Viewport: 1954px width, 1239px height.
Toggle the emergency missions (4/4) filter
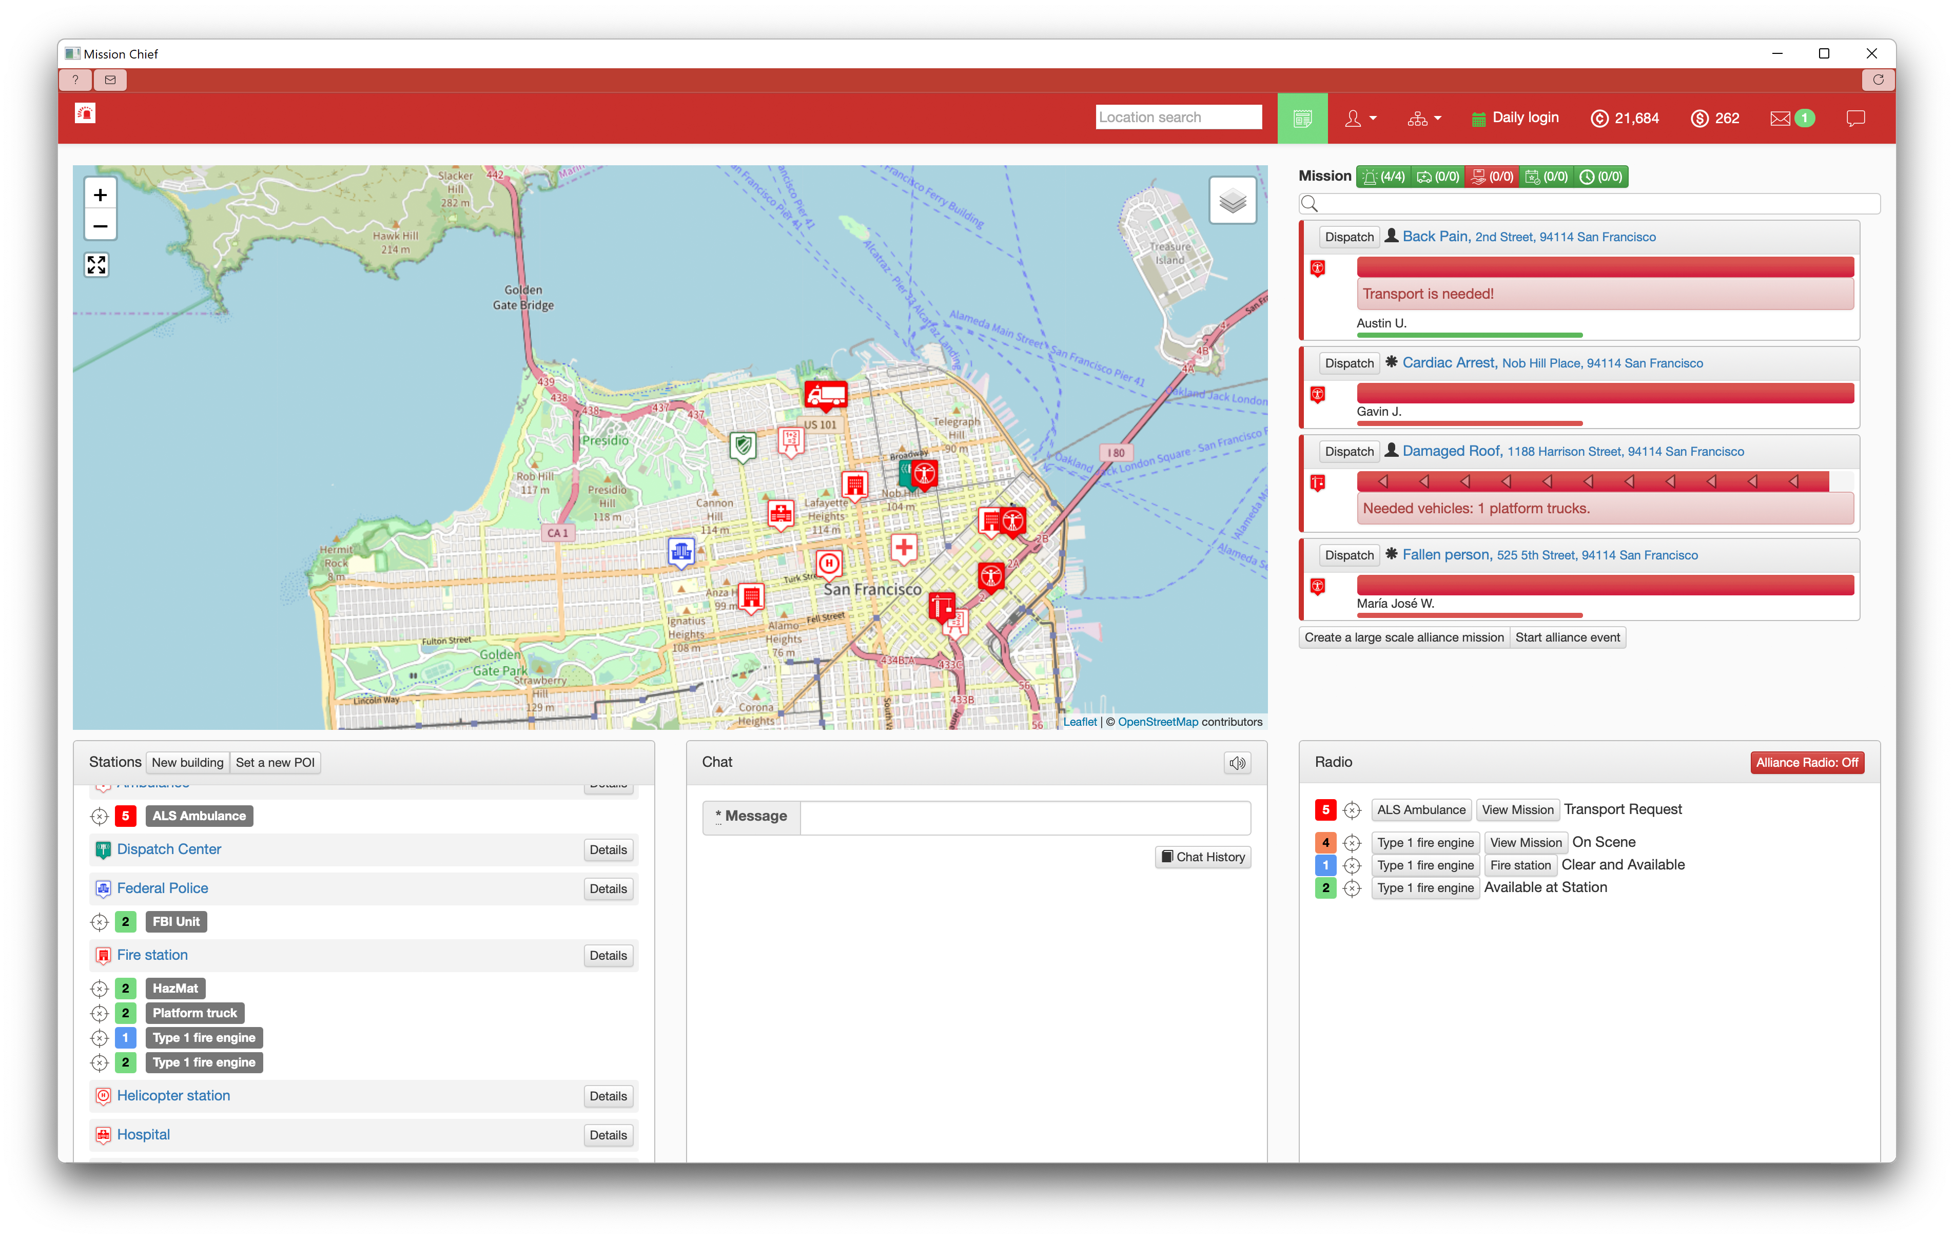1384,177
